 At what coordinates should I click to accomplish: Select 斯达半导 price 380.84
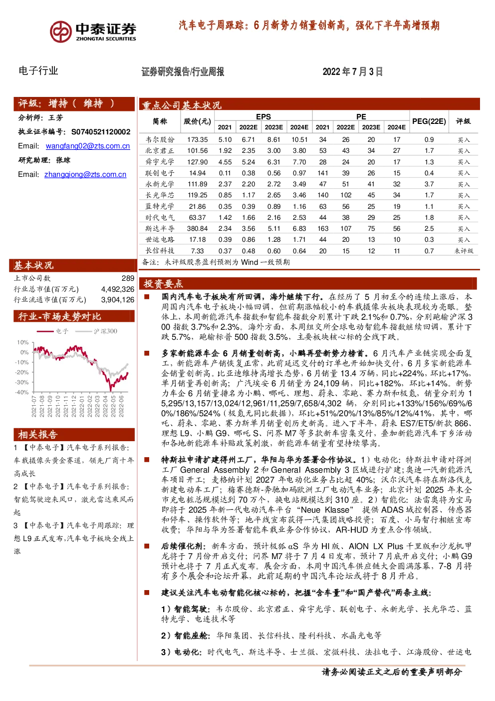[198, 229]
